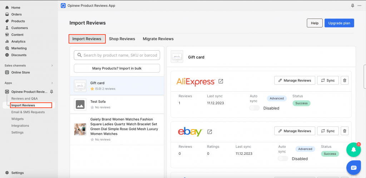Click the Gift card header thumbnail
This screenshot has height=178, width=366.
pyautogui.click(x=177, y=57)
